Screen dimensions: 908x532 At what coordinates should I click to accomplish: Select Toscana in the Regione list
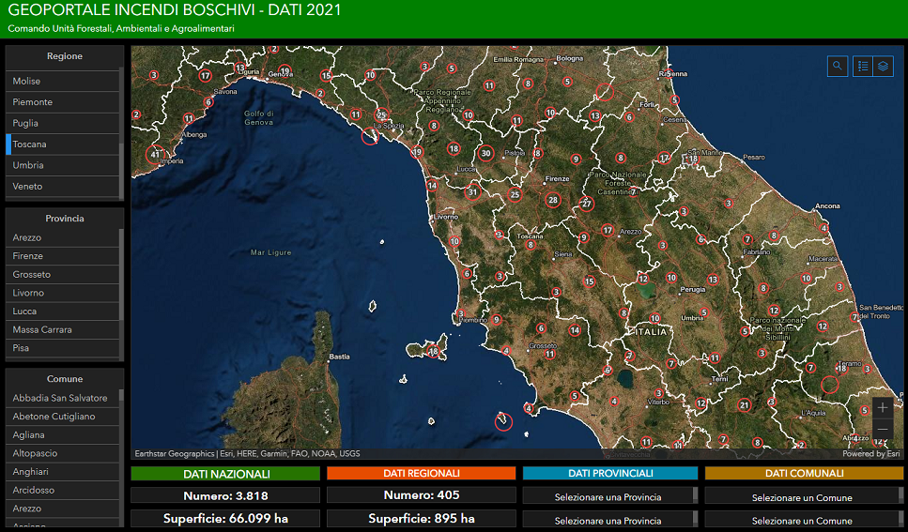pos(63,144)
